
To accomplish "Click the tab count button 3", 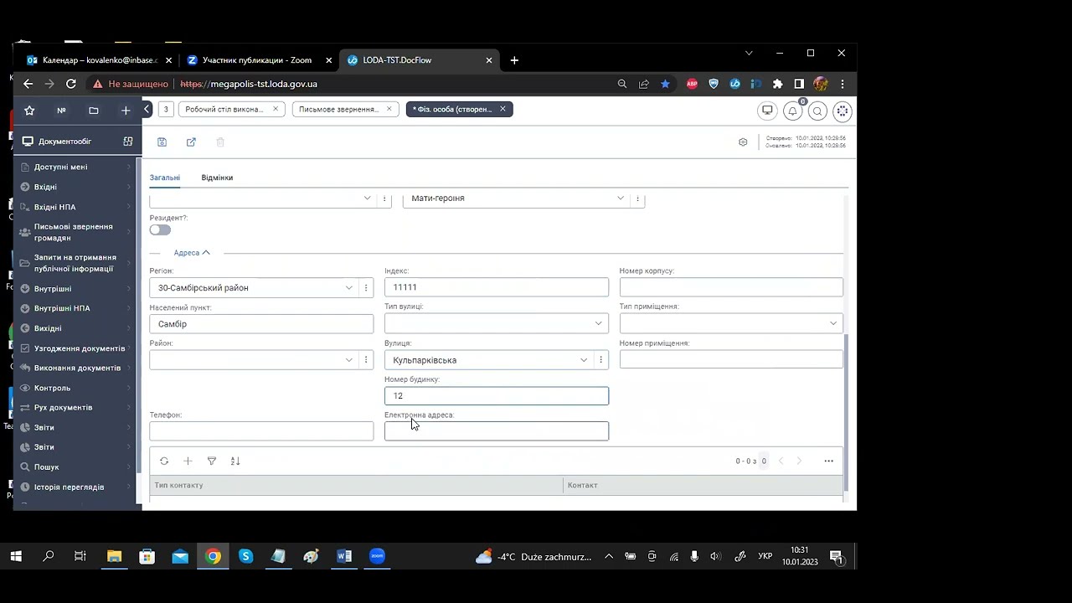I will point(166,109).
